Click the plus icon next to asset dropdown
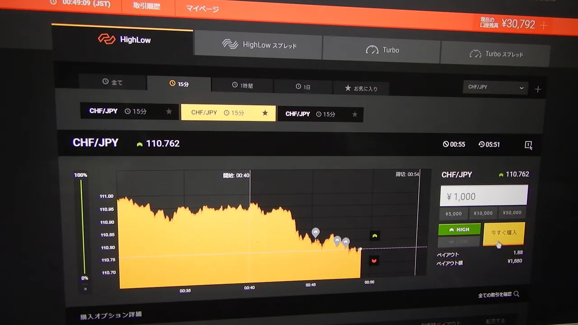This screenshot has height=325, width=578. pyautogui.click(x=538, y=89)
